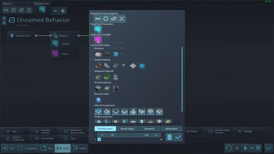Select the first Internal Component with blue top
Viewport: 274px width, 154px height.
pos(98,111)
